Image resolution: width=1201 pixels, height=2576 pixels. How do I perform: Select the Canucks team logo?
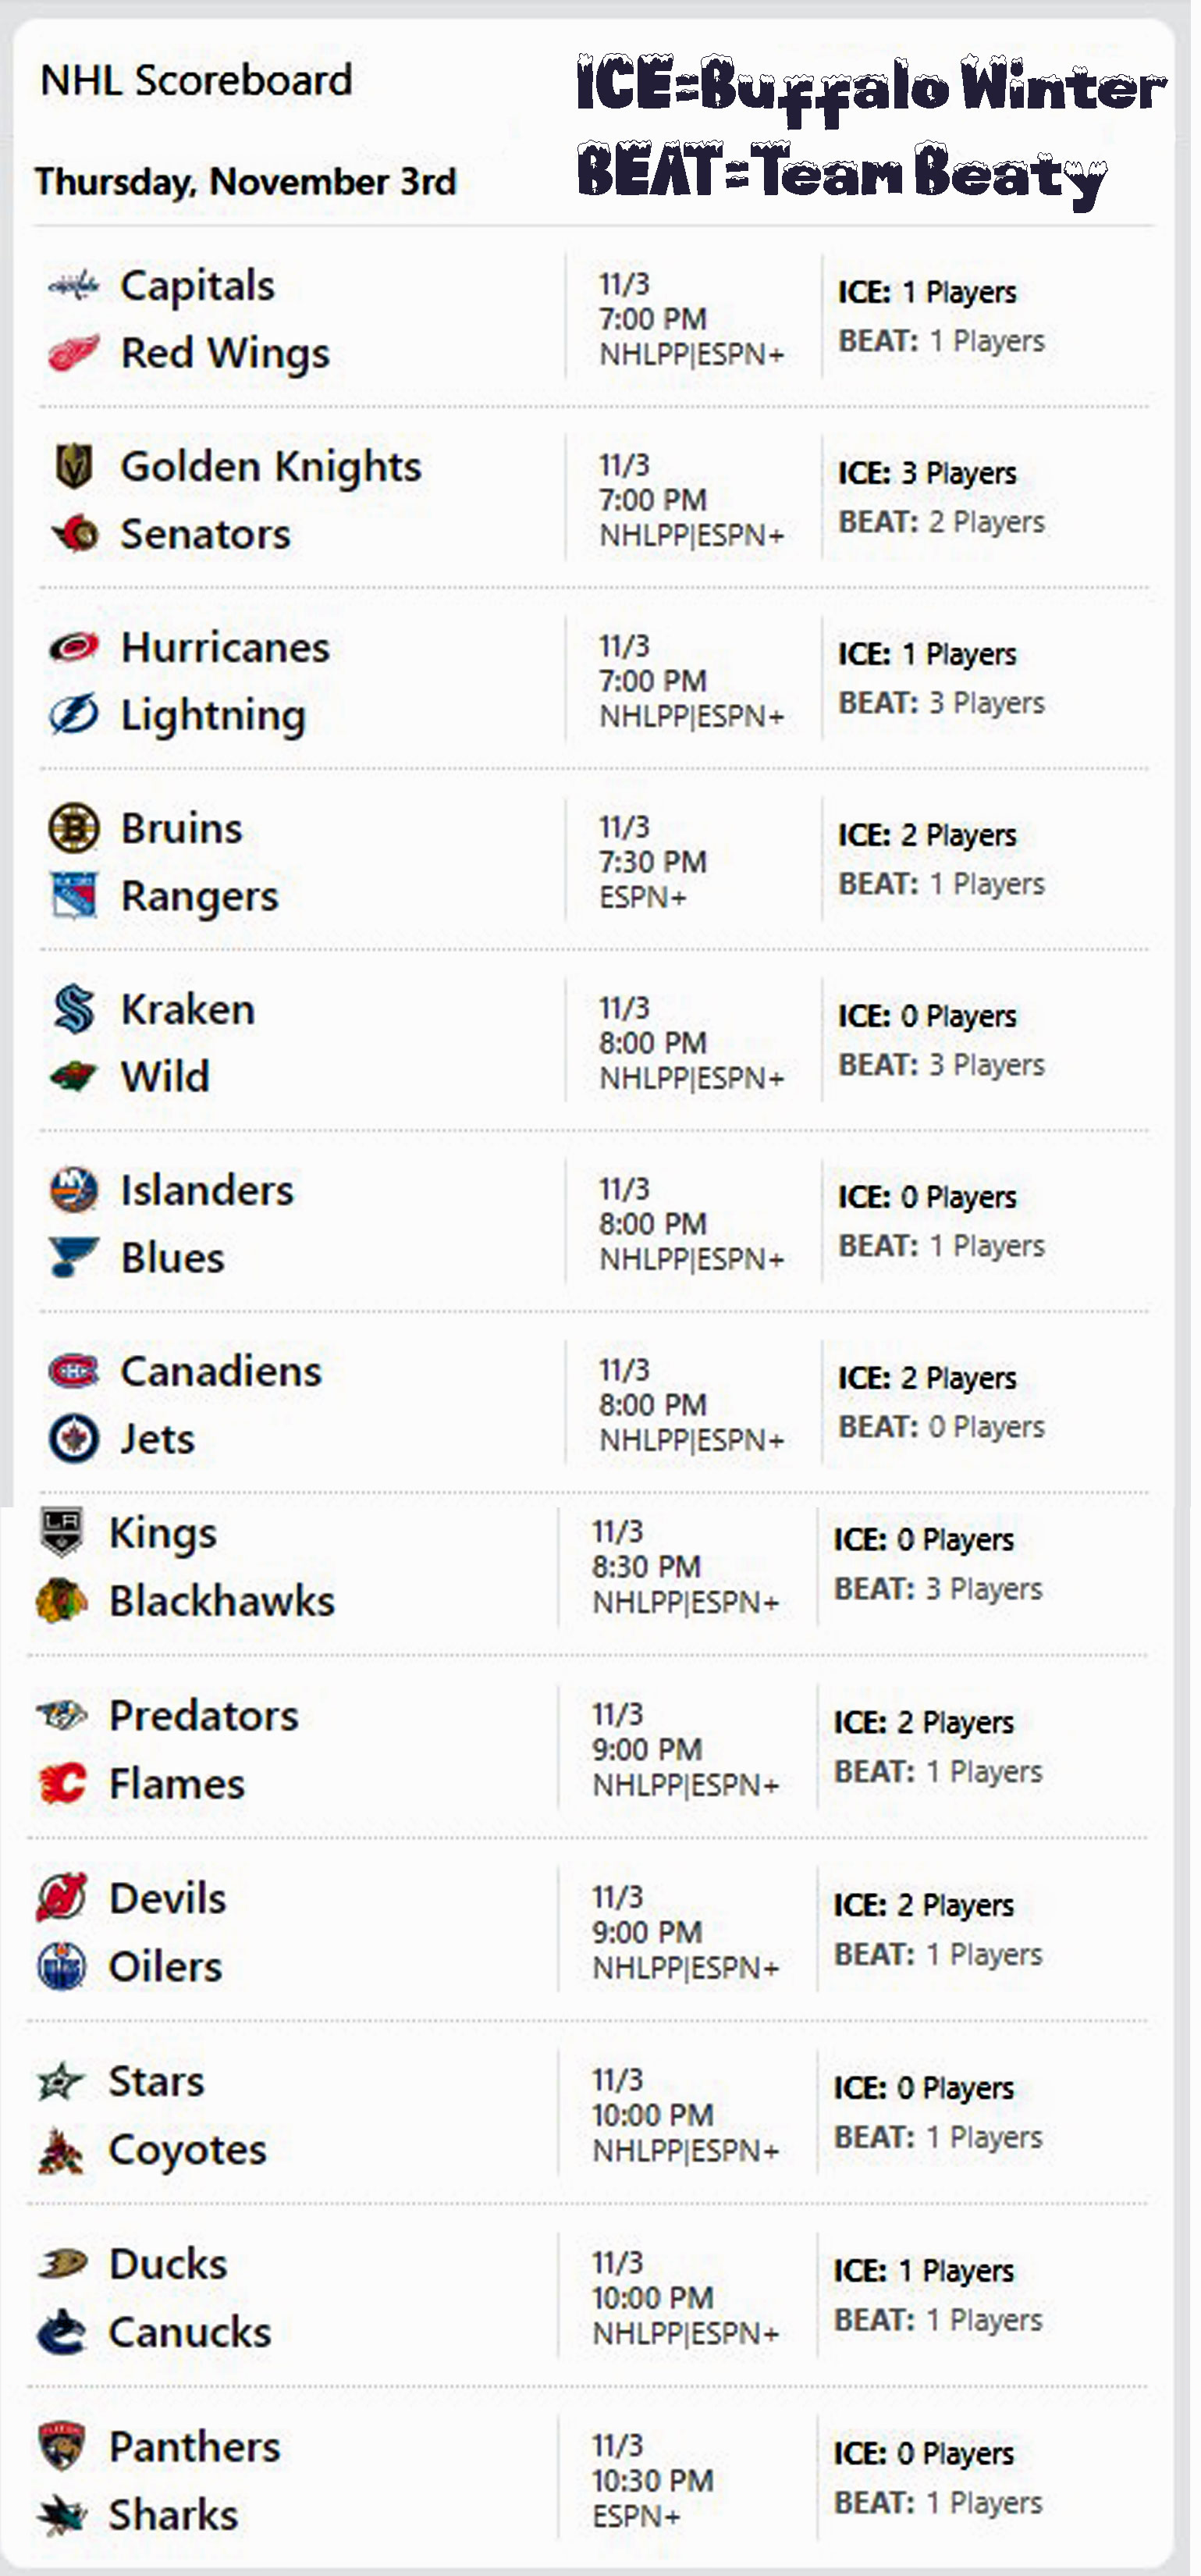pyautogui.click(x=62, y=2333)
